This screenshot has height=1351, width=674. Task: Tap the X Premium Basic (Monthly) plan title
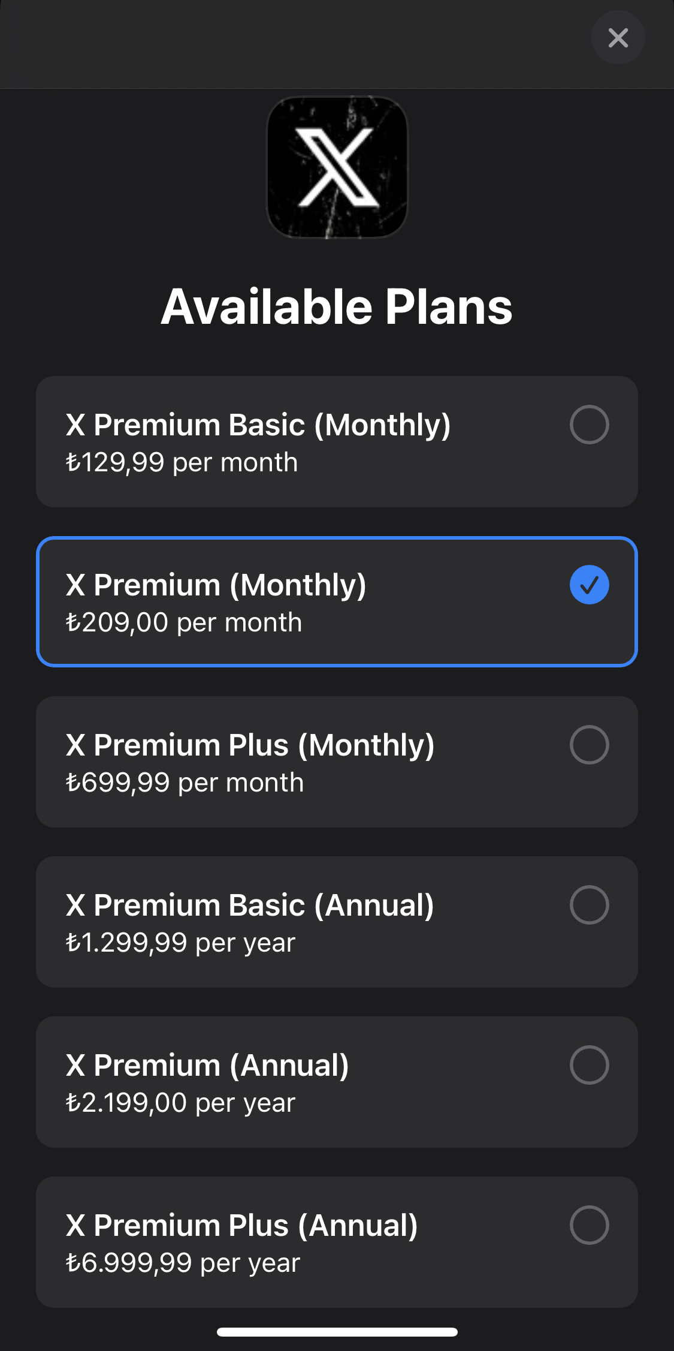click(x=258, y=425)
